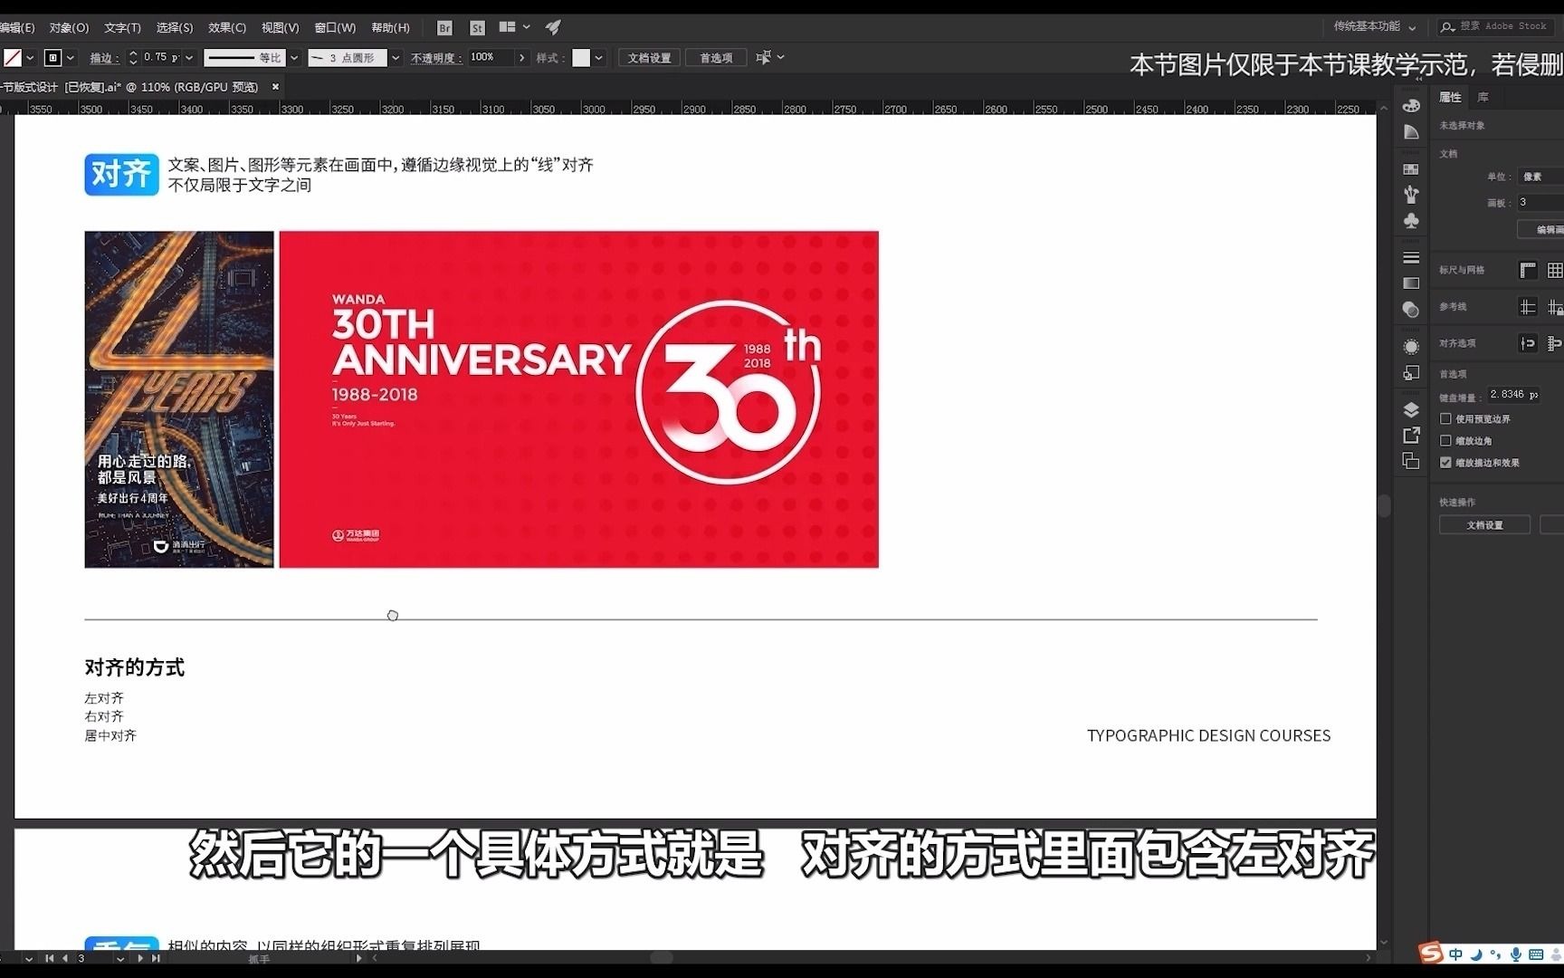Viewport: 1564px width, 978px height.
Task: Open the 选择(S) menu
Action: click(175, 28)
